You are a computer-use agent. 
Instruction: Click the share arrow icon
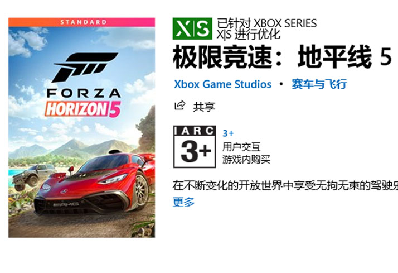pos(180,105)
